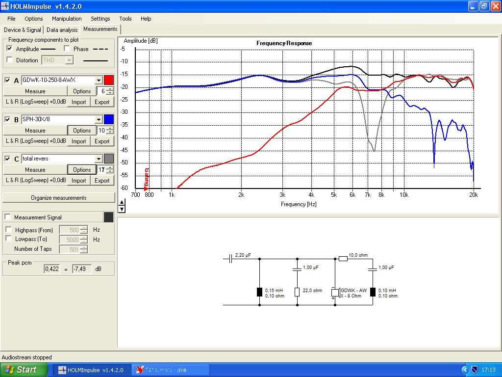Click the Peak pcm value field 0,422

[x=52, y=269]
